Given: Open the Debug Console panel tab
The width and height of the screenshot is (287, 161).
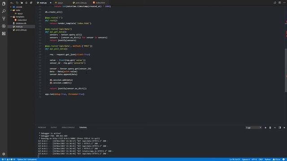Looking at the screenshot, I should click(68, 127).
